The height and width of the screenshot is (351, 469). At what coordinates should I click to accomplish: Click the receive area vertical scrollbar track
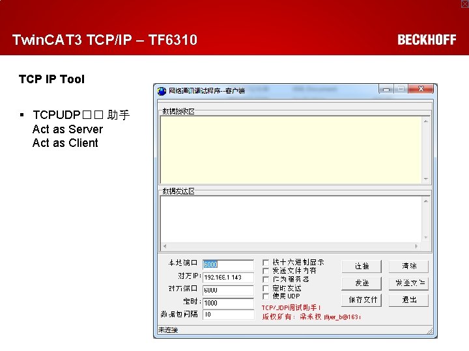(x=425, y=150)
